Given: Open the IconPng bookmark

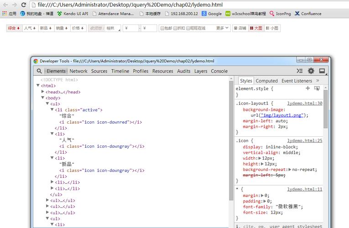Looking at the screenshot, I should (280, 14).
